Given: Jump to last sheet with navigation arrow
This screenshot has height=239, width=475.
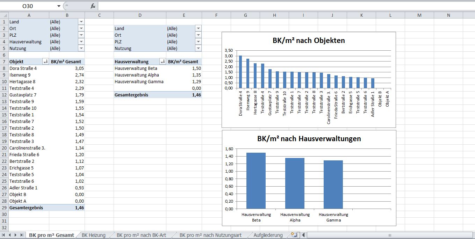Looking at the screenshot, I should (22, 235).
